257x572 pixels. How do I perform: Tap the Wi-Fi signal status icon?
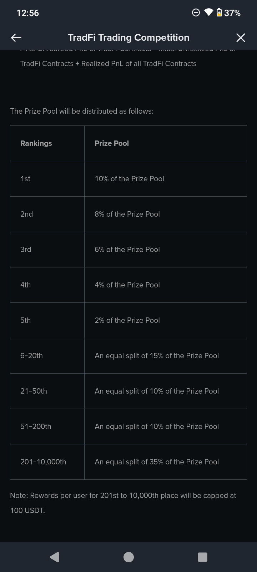coord(208,13)
